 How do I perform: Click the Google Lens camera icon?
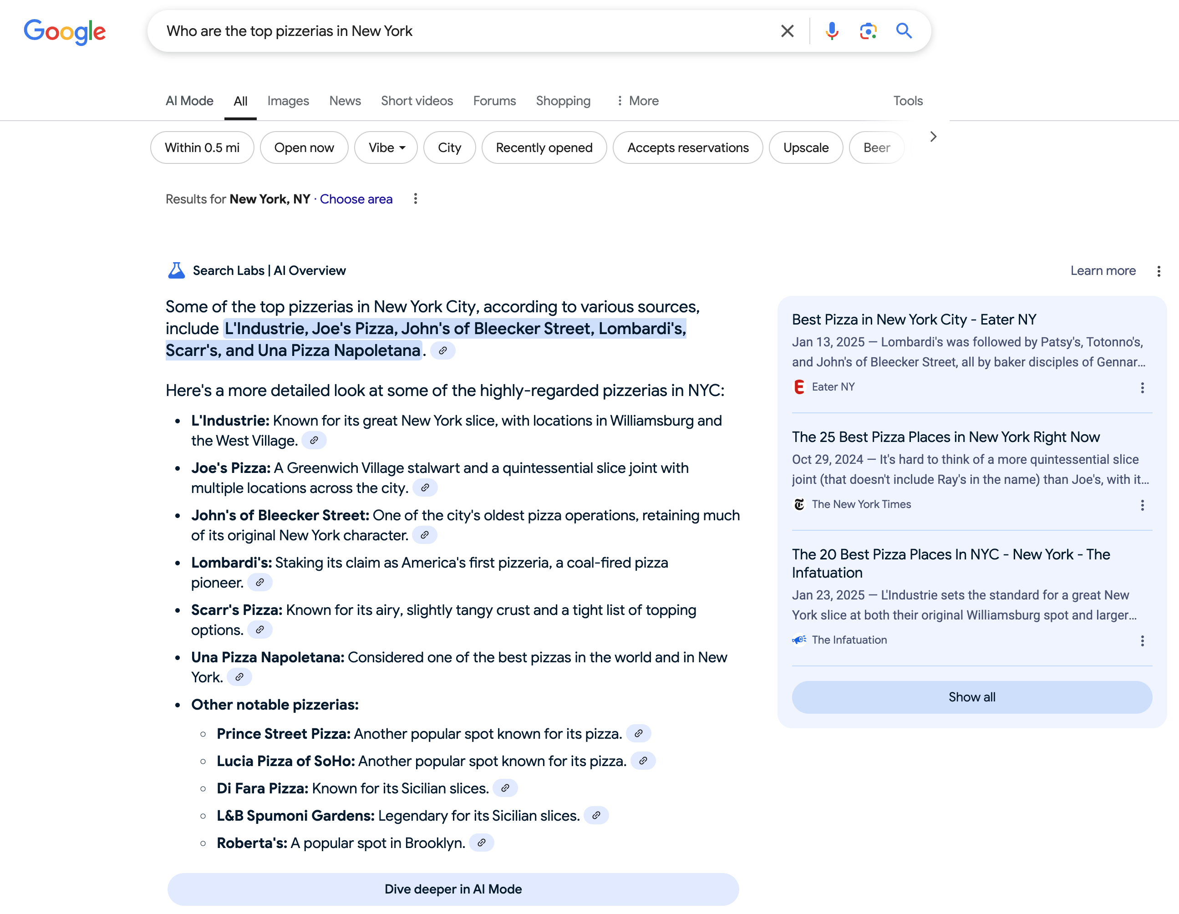click(x=868, y=30)
